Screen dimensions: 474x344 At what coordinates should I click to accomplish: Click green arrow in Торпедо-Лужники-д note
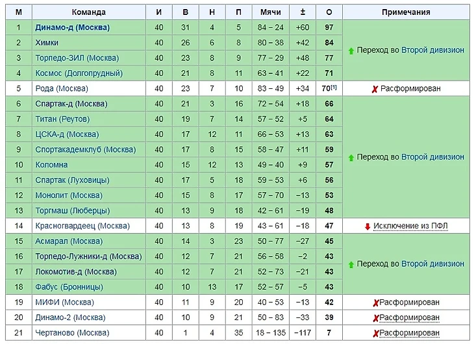[x=351, y=264]
